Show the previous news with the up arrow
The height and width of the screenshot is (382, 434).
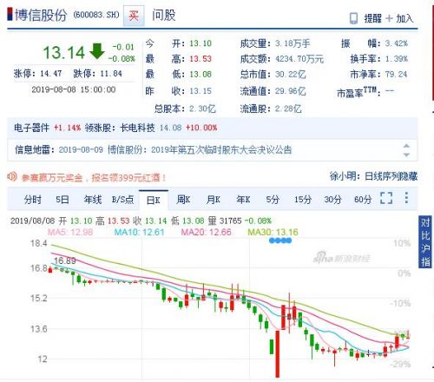pos(406,146)
